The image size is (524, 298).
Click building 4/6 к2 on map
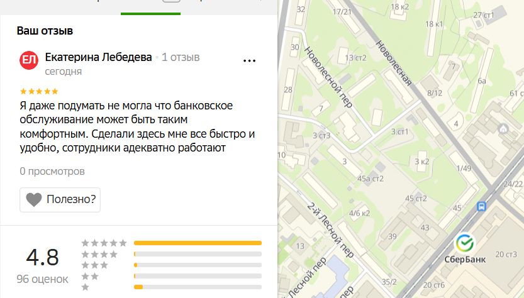[360, 213]
